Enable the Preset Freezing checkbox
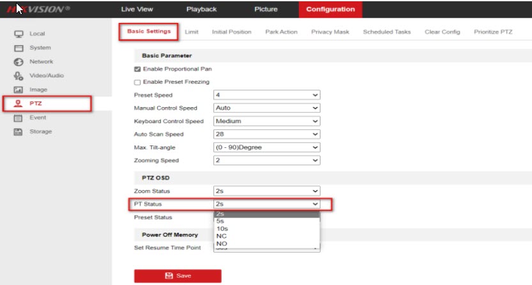The width and height of the screenshot is (532, 285). [x=137, y=82]
